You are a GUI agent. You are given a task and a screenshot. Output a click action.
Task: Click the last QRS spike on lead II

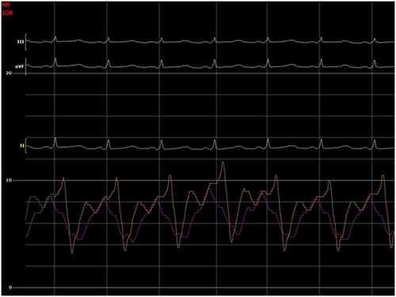pyautogui.click(x=375, y=145)
